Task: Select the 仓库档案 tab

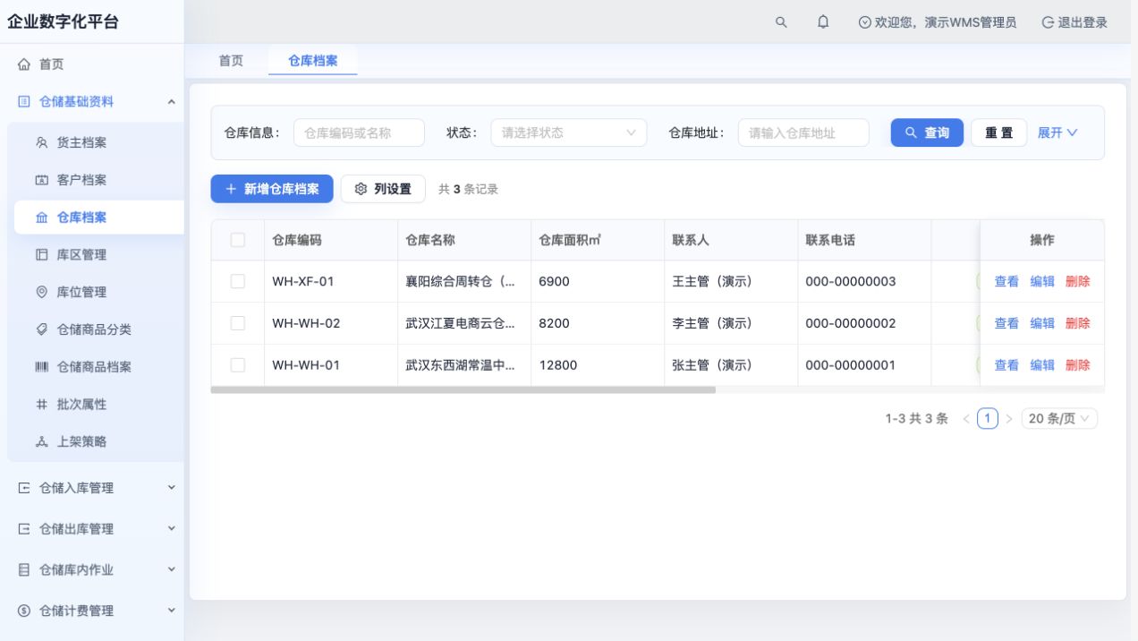Action: click(313, 61)
